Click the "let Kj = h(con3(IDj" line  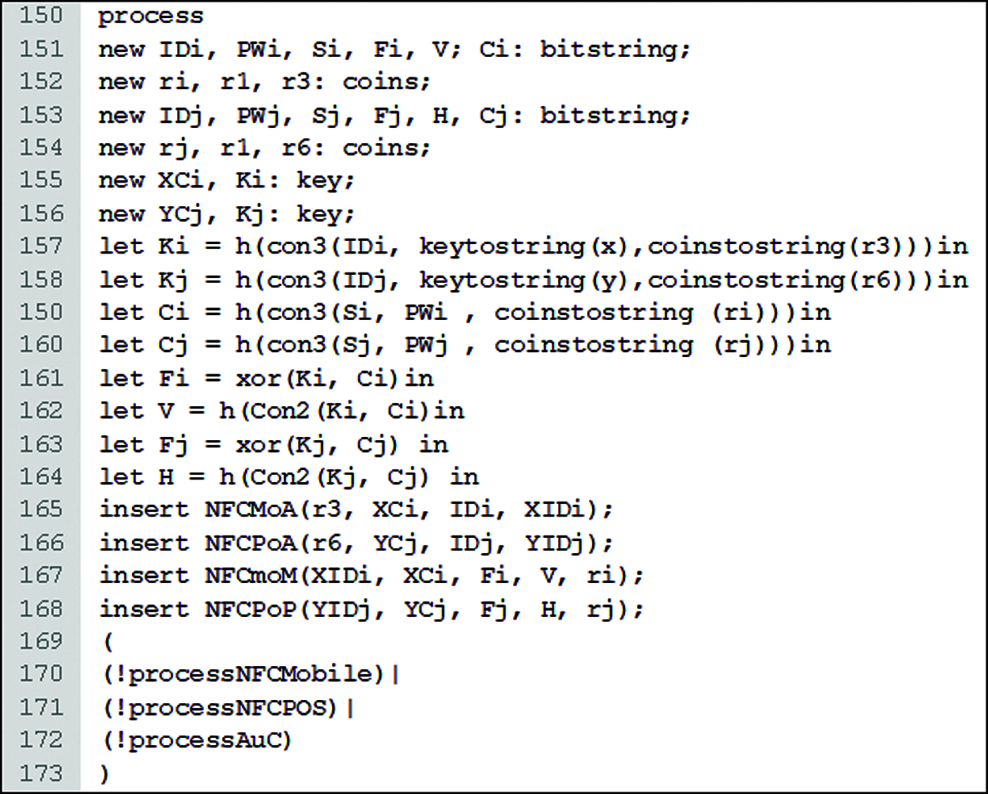pos(534,280)
